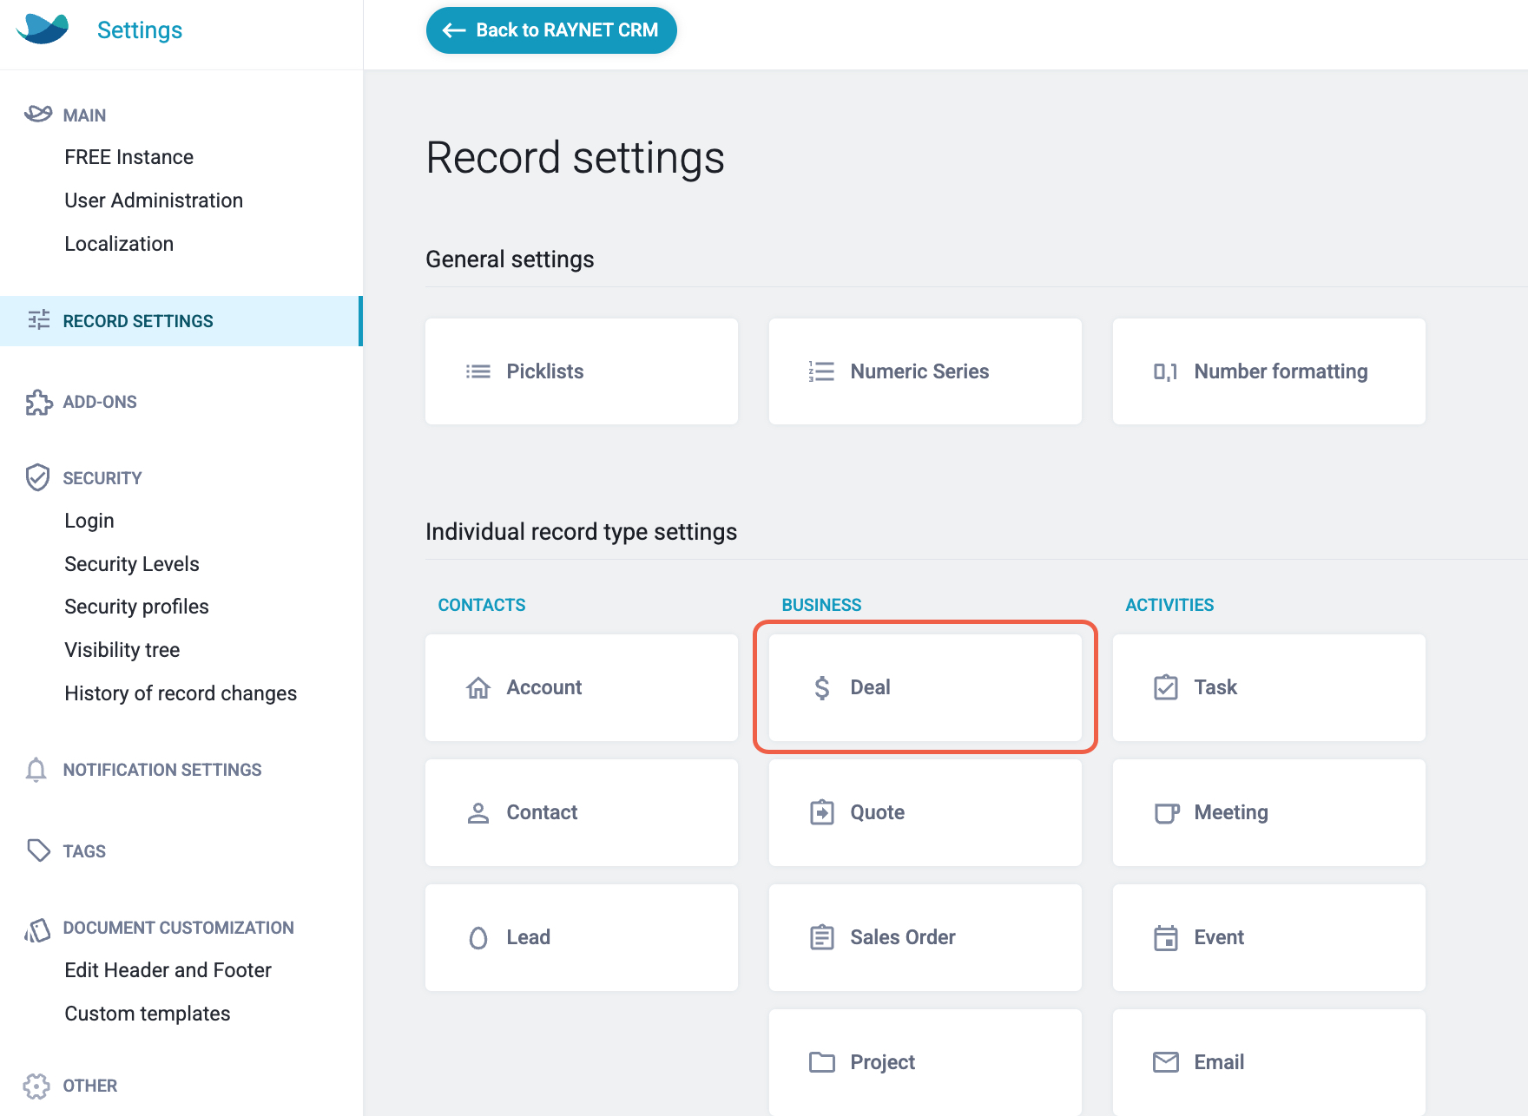Click the Tags label icon
Viewport: 1528px width, 1116px height.
coord(38,850)
